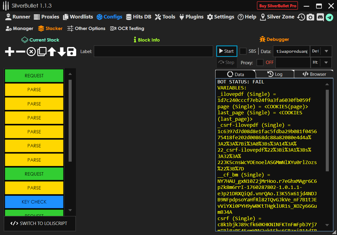337x235 pixels.
Task: Click the Label text input field
Action: 153,52
